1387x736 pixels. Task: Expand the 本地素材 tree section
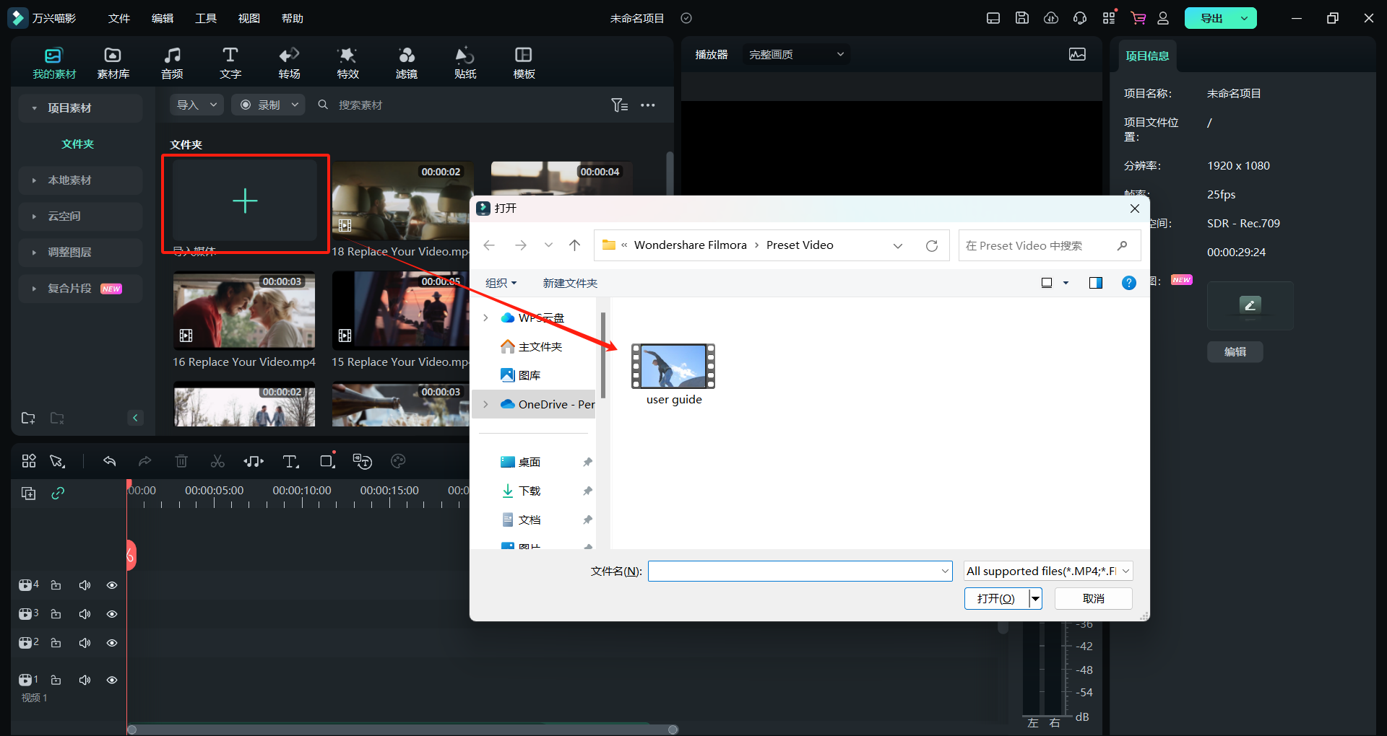(x=34, y=180)
